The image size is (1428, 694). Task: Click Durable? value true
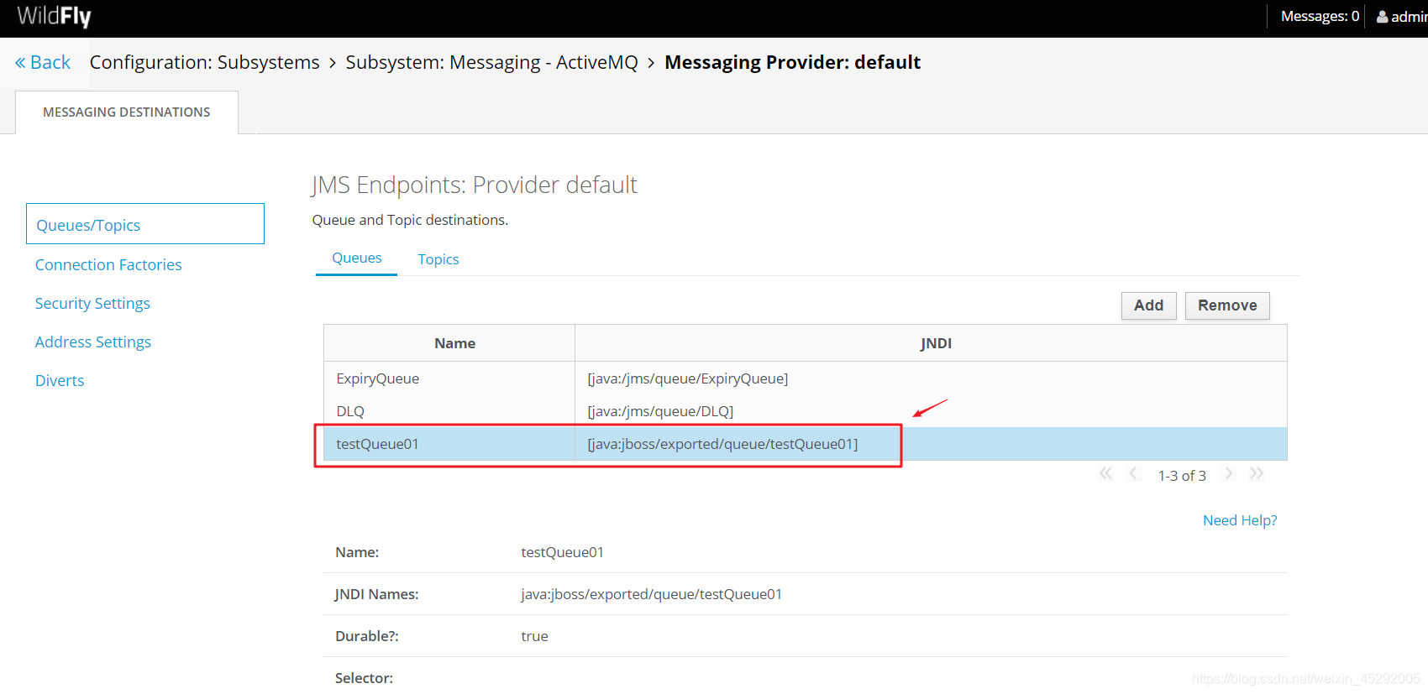point(534,636)
